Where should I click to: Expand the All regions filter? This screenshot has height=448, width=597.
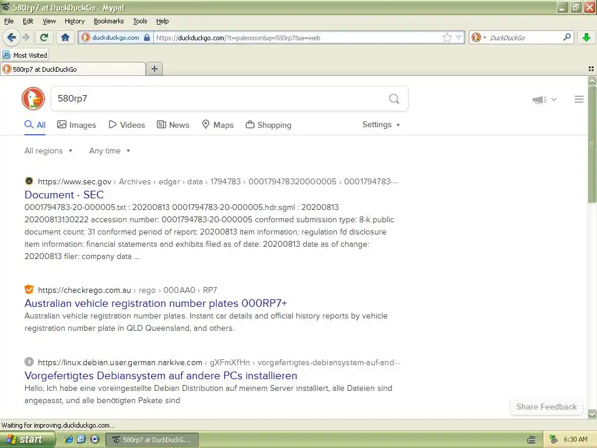click(48, 151)
